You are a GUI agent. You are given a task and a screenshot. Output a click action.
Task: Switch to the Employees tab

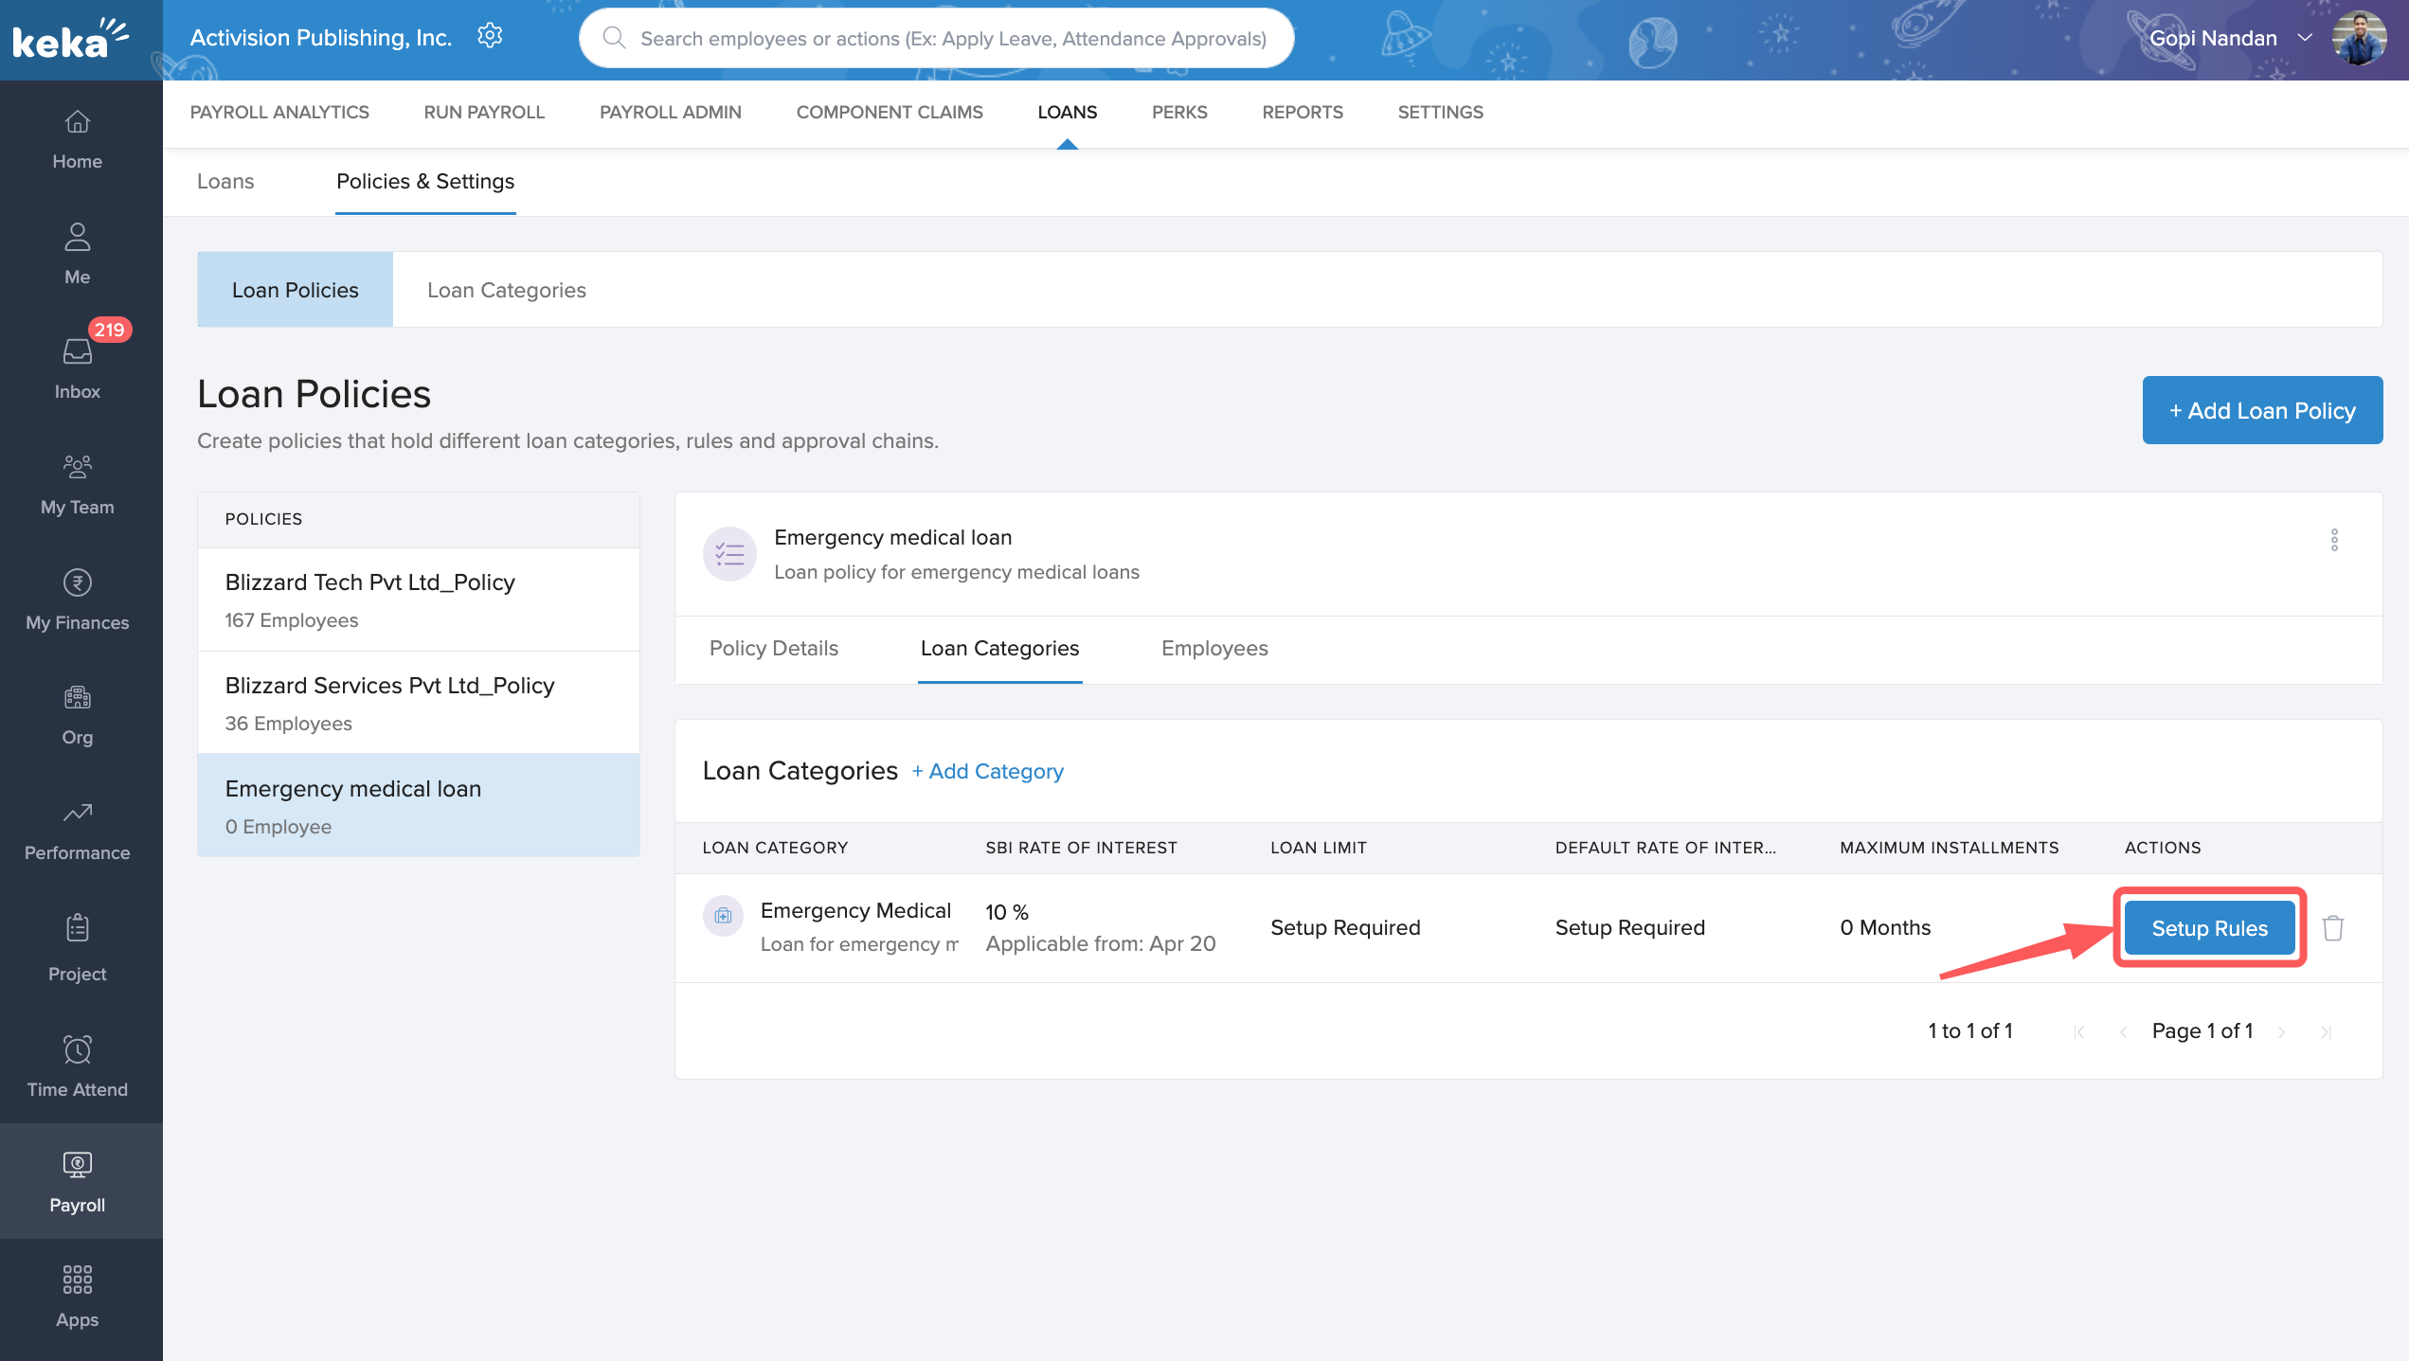(1213, 649)
